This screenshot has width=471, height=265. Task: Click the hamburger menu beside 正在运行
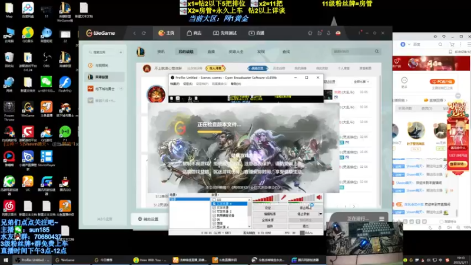coord(382,218)
